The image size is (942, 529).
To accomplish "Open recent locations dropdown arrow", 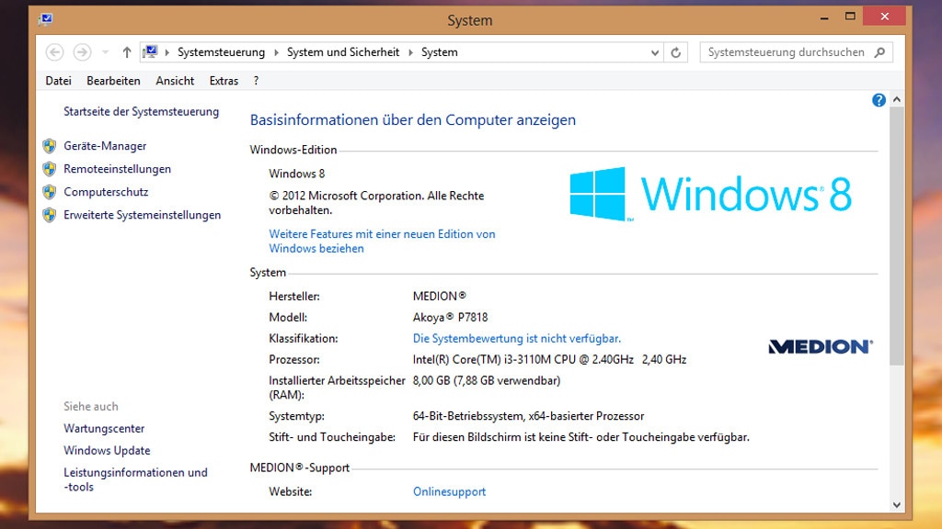I will (105, 52).
